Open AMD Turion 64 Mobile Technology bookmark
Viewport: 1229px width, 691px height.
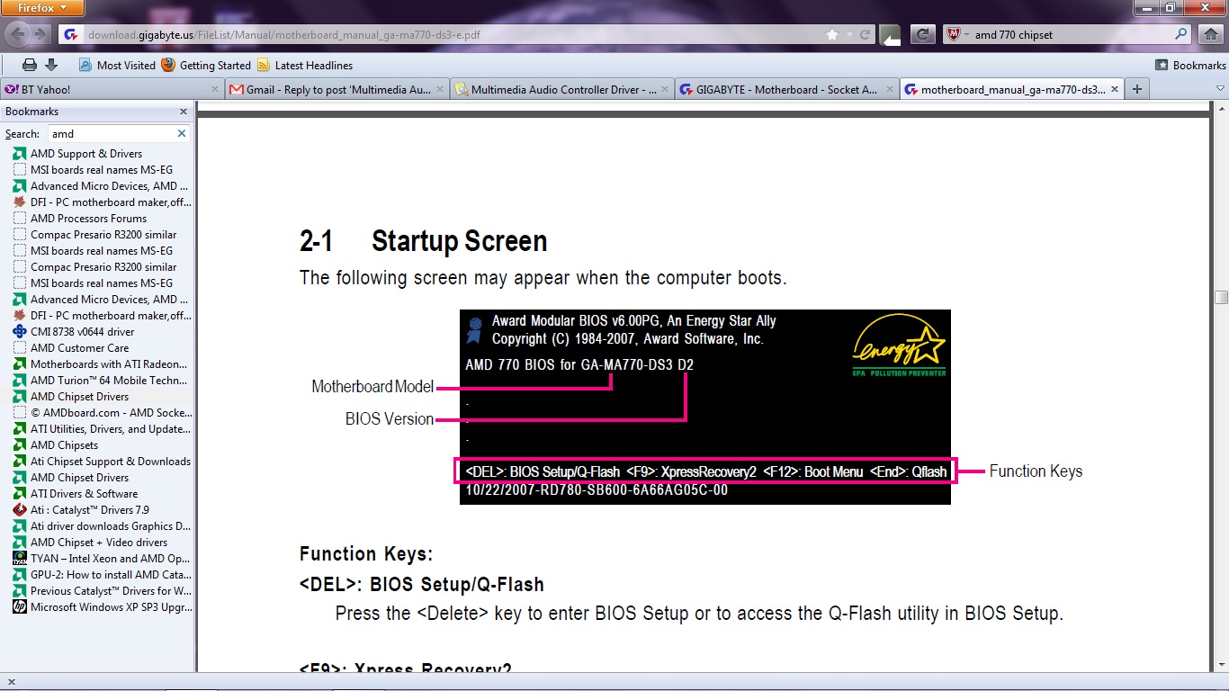[109, 381]
